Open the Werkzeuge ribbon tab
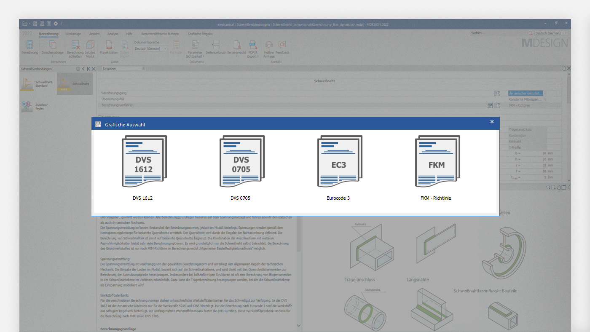 click(73, 34)
